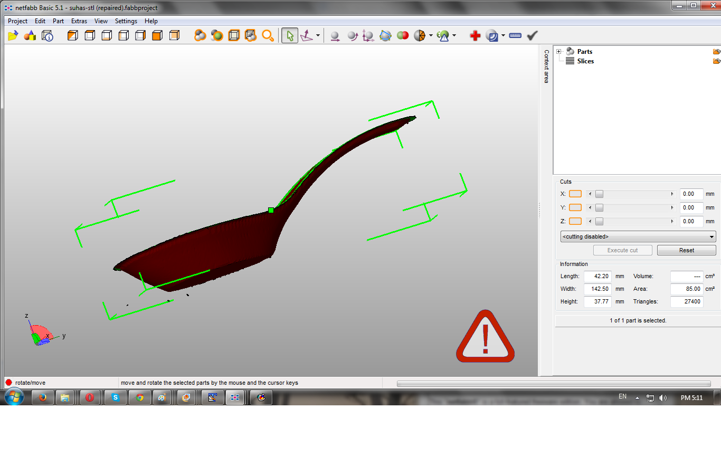Click Z cut slider left arrow
The image size is (721, 475).
[590, 221]
